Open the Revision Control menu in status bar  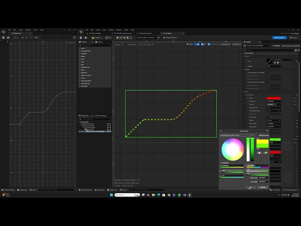[291, 190]
